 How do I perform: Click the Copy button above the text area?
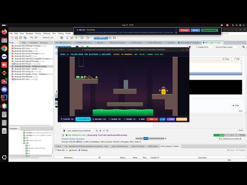pos(226,59)
